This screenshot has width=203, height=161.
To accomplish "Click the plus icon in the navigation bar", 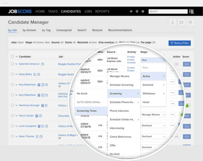I will (131, 11).
